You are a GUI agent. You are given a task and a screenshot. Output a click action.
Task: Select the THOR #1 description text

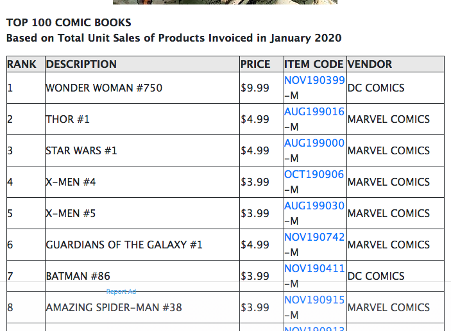(x=69, y=119)
